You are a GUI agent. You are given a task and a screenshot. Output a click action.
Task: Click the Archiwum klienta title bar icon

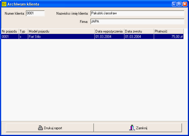click(x=4, y=4)
